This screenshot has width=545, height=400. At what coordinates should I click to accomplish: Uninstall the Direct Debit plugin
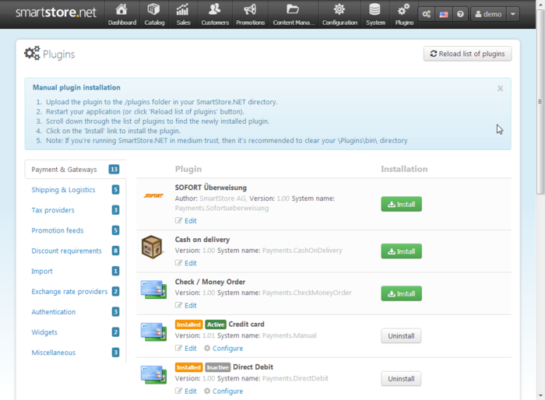(x=401, y=379)
